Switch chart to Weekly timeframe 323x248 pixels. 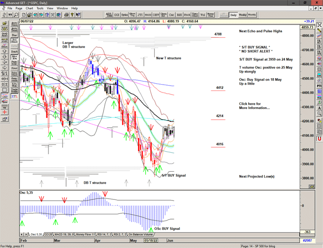[243, 15]
